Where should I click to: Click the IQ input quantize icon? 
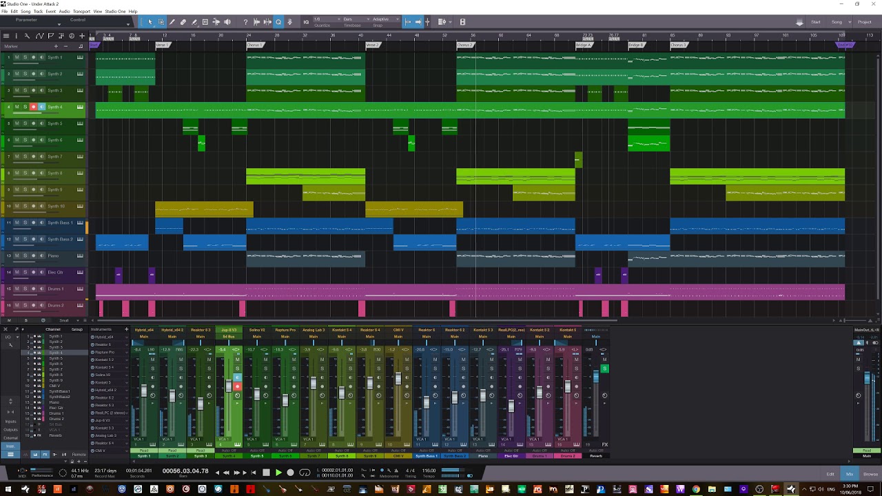click(307, 22)
